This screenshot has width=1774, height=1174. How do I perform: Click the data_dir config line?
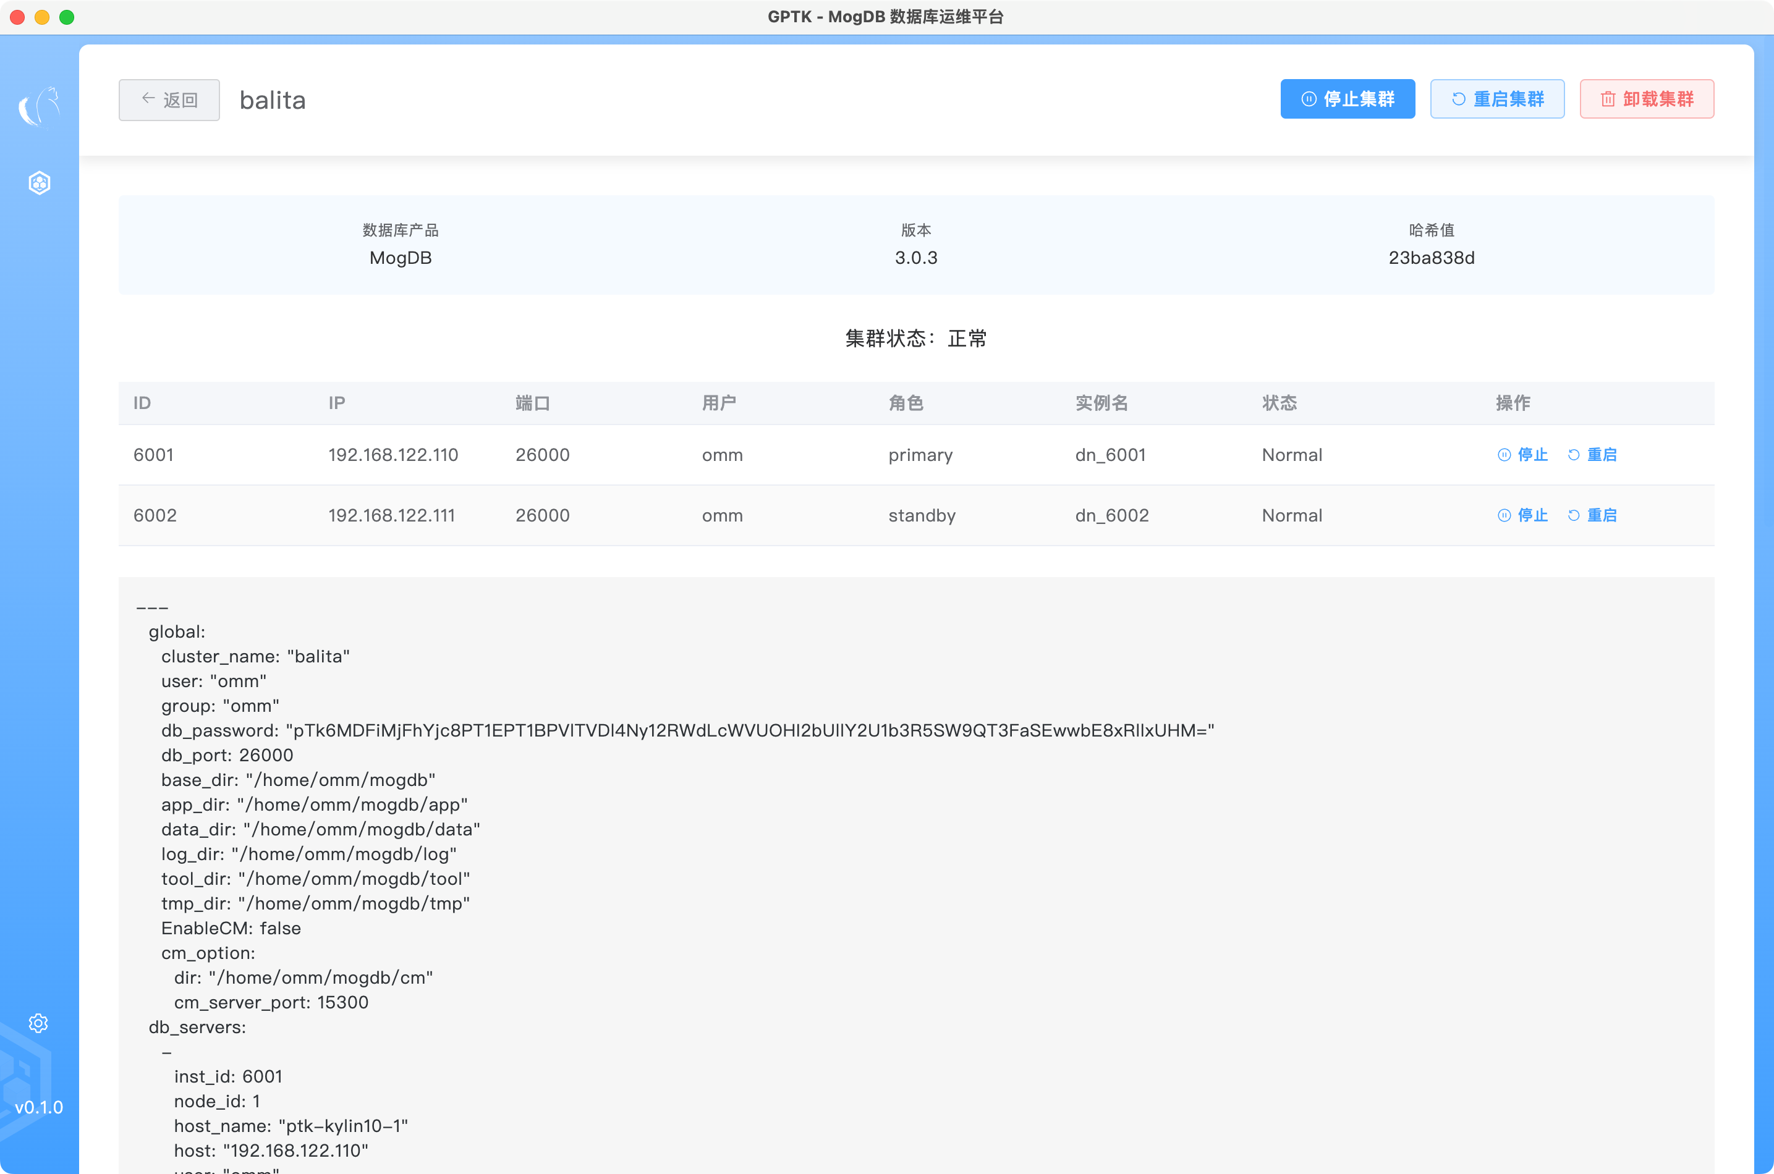(x=321, y=830)
